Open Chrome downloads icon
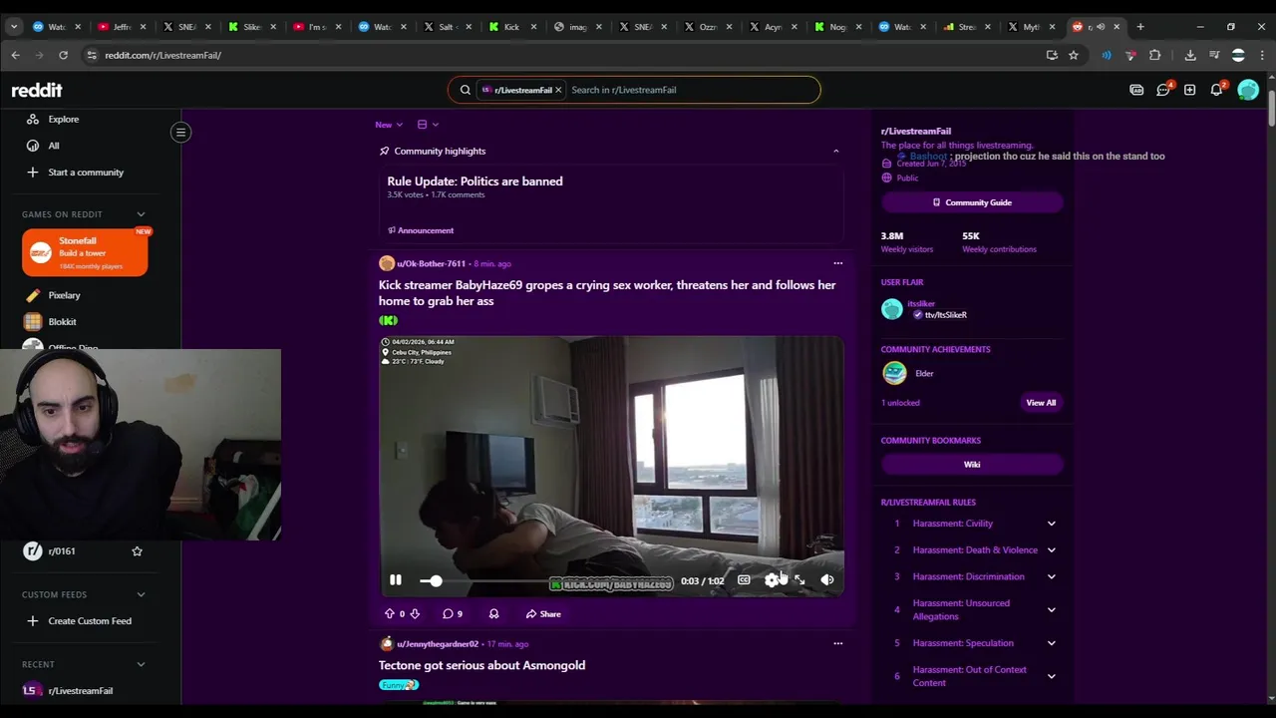Viewport: 1276px width, 718px height. (1190, 55)
